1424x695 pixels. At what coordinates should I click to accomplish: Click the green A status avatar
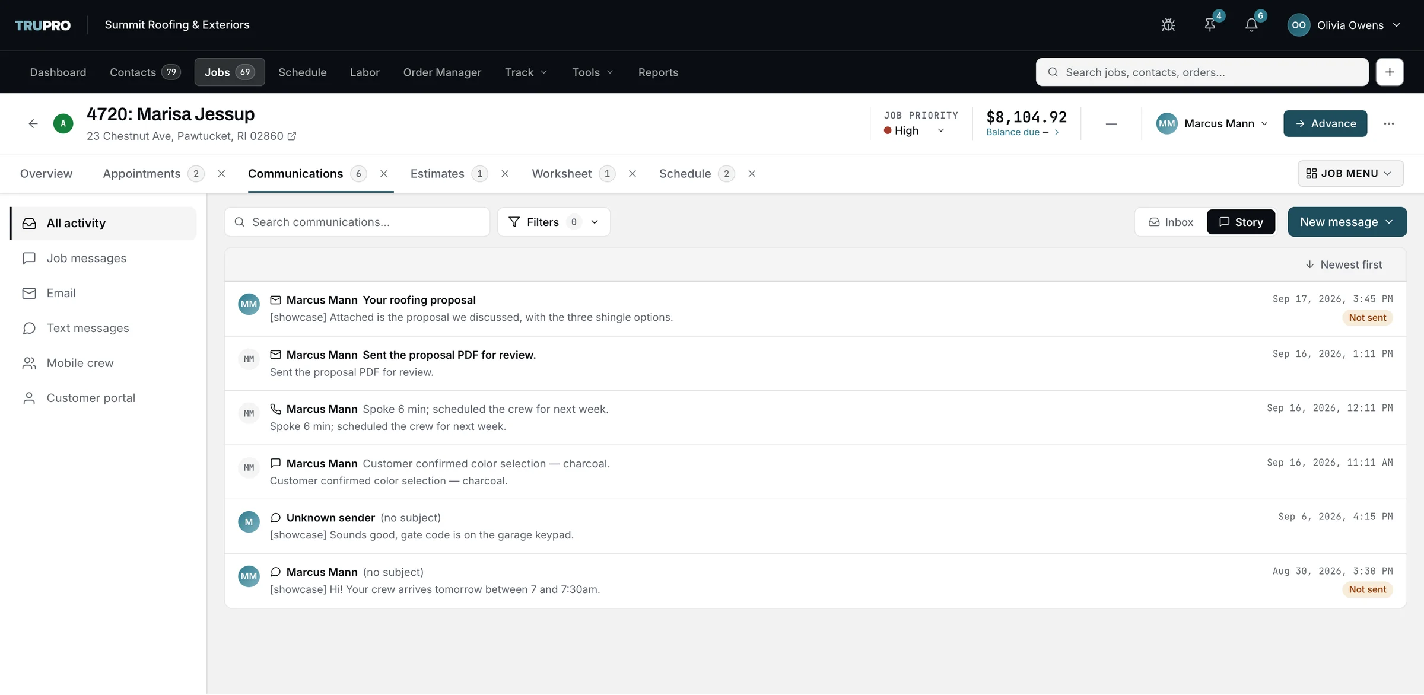63,123
